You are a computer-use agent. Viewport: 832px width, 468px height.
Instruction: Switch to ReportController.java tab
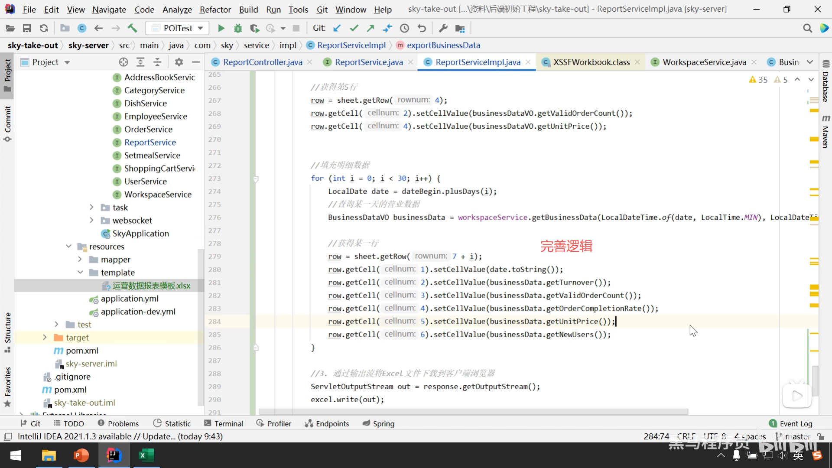[262, 62]
